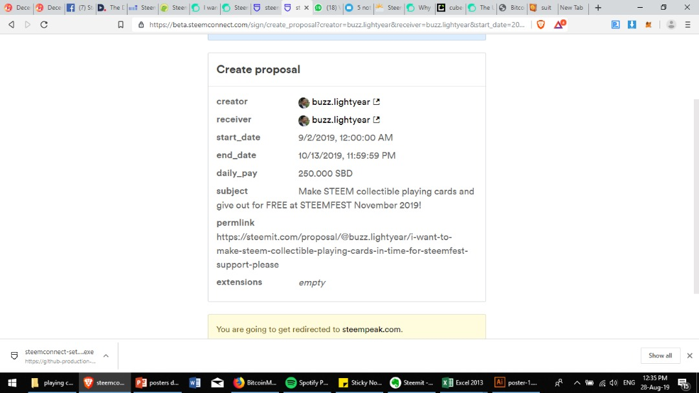The width and height of the screenshot is (699, 393).
Task: Follow the steempeak.com link
Action: coord(372,329)
